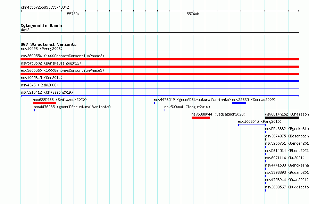Click the 55730k ruler coordinate label

[x=73, y=14]
